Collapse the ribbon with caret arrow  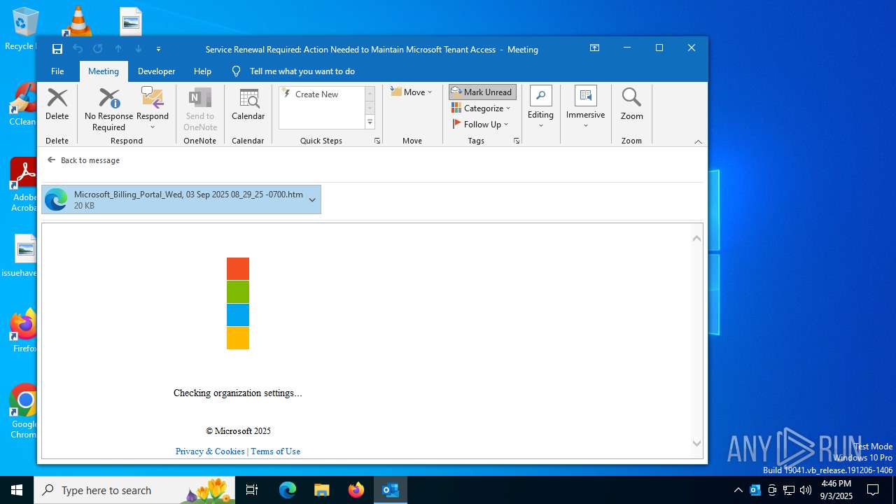698,141
